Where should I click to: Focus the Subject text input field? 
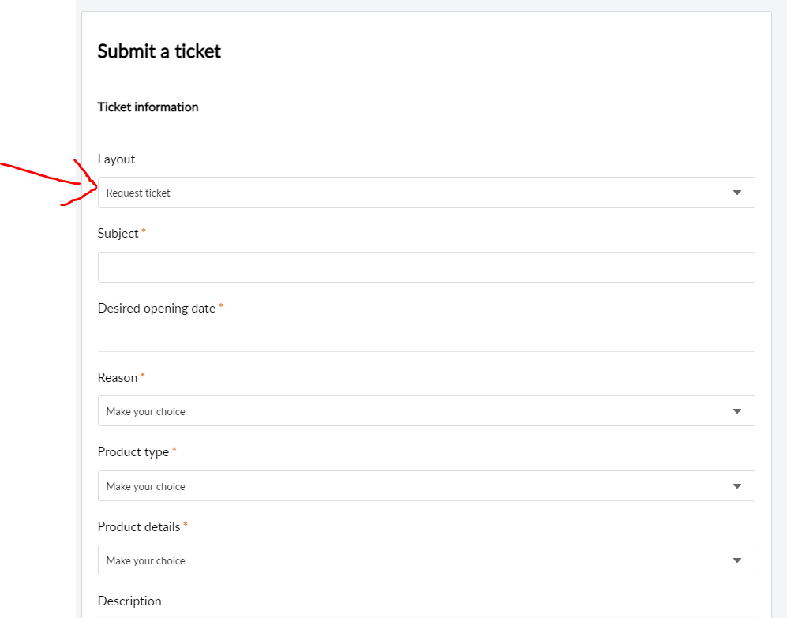click(x=426, y=268)
